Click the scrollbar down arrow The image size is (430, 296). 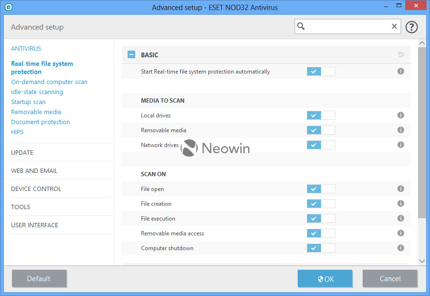[422, 261]
